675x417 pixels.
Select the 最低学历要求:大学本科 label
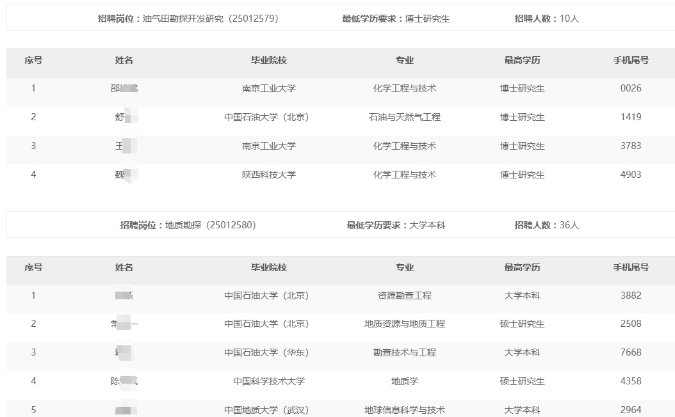click(396, 225)
